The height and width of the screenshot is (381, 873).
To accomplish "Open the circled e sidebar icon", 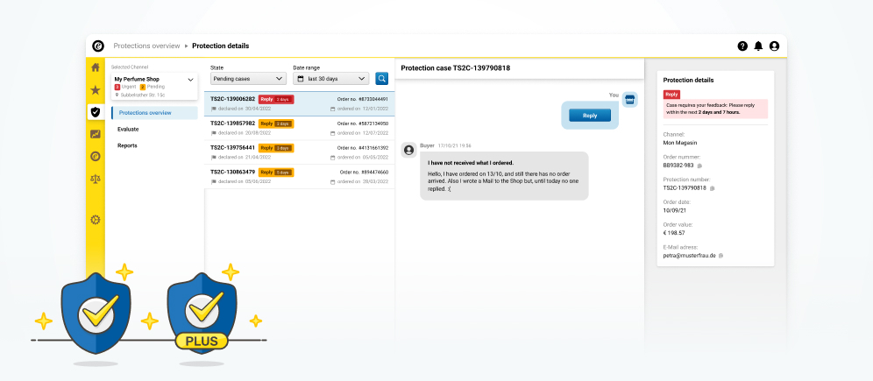I will (96, 157).
